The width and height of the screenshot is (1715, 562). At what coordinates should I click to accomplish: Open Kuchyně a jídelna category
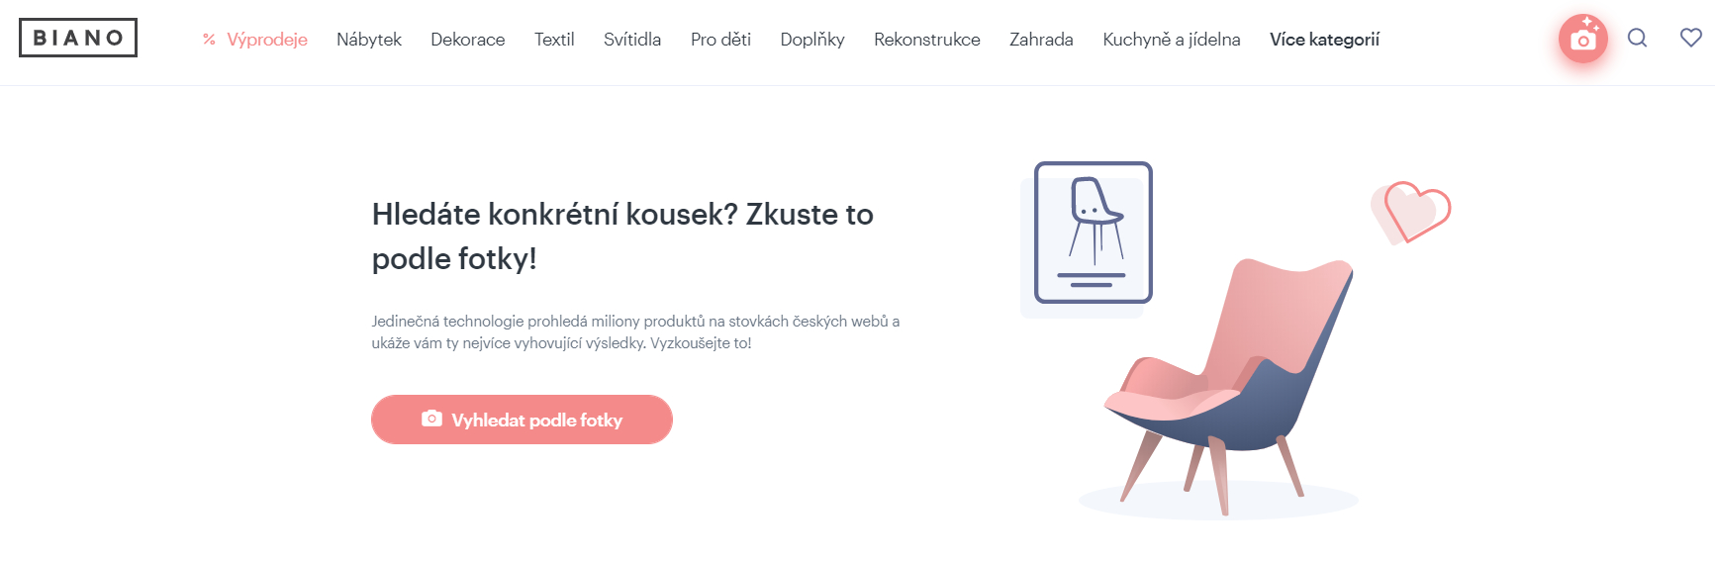1172,40
